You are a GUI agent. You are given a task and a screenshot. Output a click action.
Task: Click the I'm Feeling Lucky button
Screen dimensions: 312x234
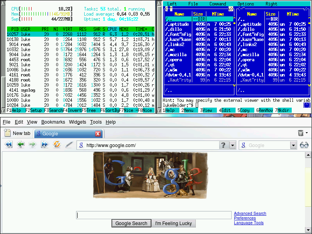174,223
